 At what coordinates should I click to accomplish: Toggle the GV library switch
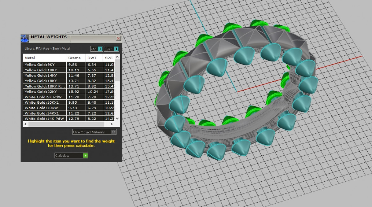click(100, 49)
